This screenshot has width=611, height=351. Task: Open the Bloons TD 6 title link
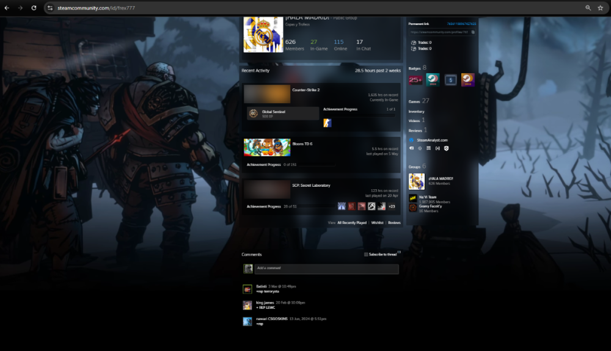[x=302, y=144]
